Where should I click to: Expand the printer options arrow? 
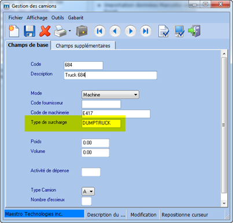pyautogui.click(x=70, y=31)
